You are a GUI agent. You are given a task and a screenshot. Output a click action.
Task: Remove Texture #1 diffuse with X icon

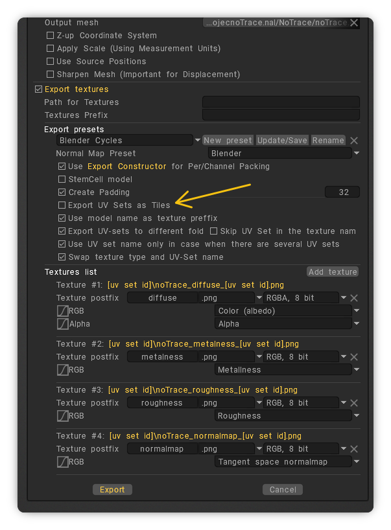coord(354,298)
